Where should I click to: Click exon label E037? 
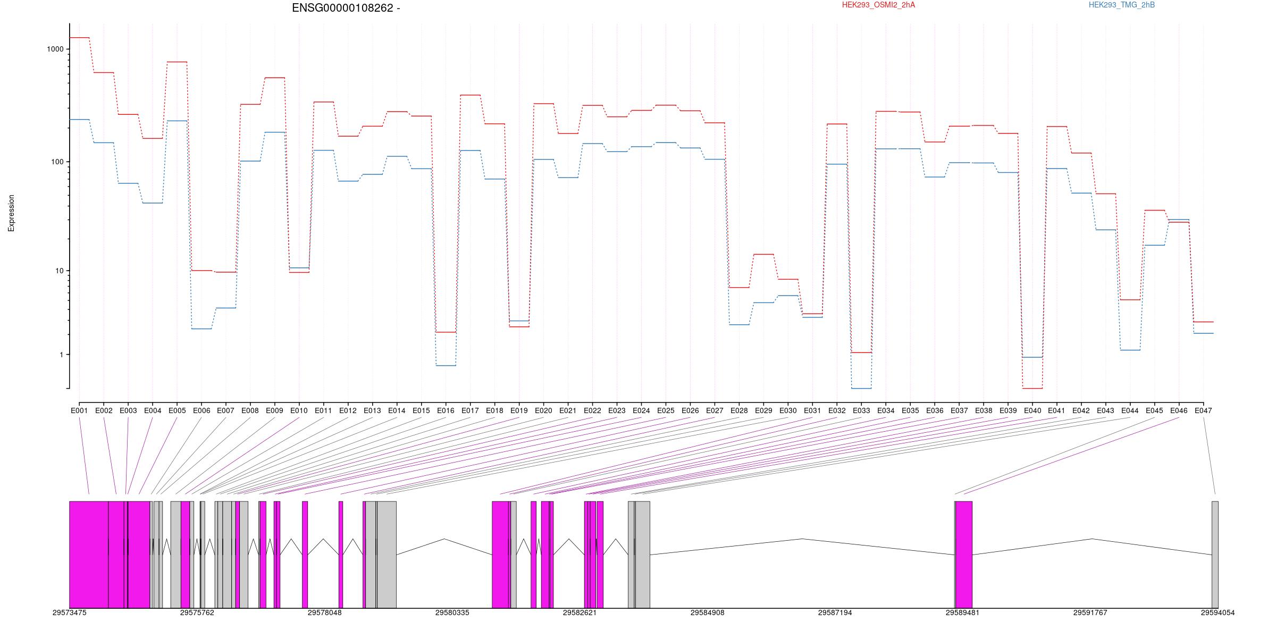click(960, 410)
